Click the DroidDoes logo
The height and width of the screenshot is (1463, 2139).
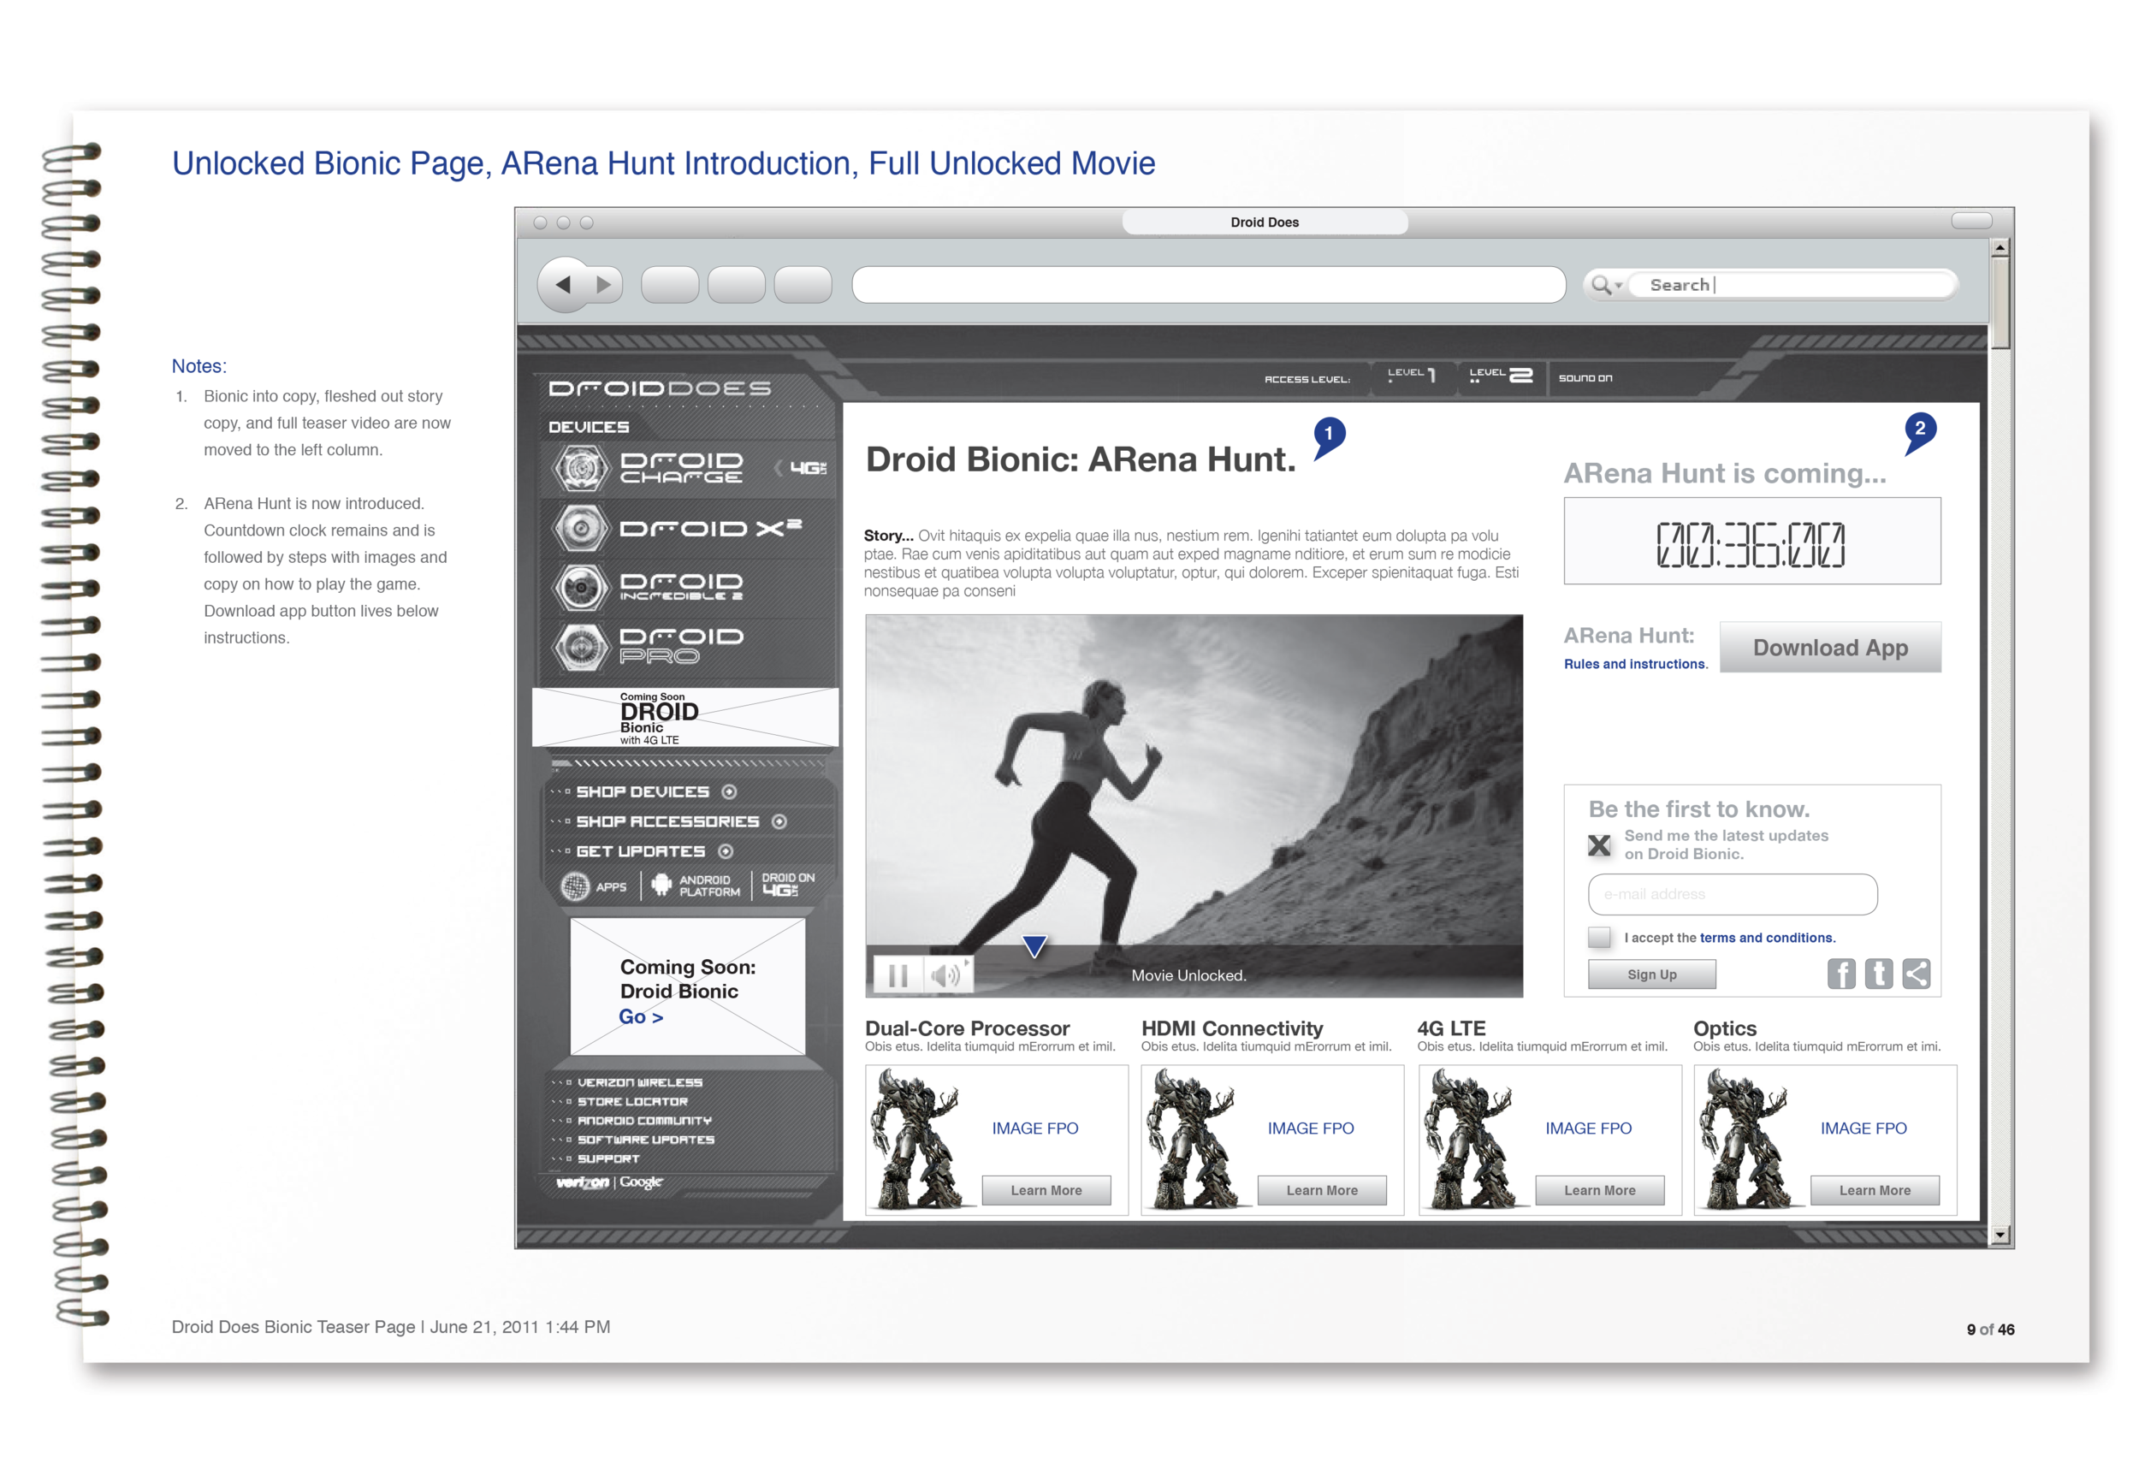pyautogui.click(x=660, y=388)
